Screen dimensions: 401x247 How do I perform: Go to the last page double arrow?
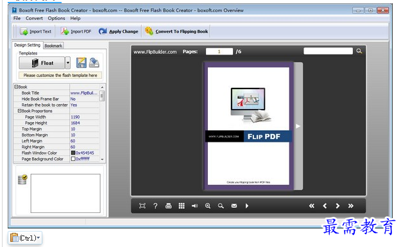click(x=350, y=206)
